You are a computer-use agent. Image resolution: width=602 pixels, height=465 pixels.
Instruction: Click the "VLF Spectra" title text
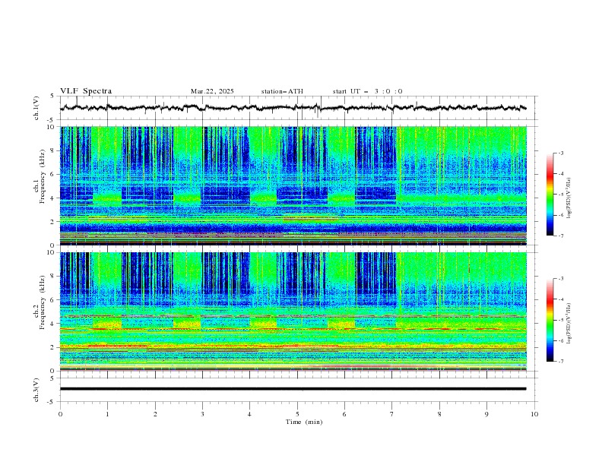[86, 91]
